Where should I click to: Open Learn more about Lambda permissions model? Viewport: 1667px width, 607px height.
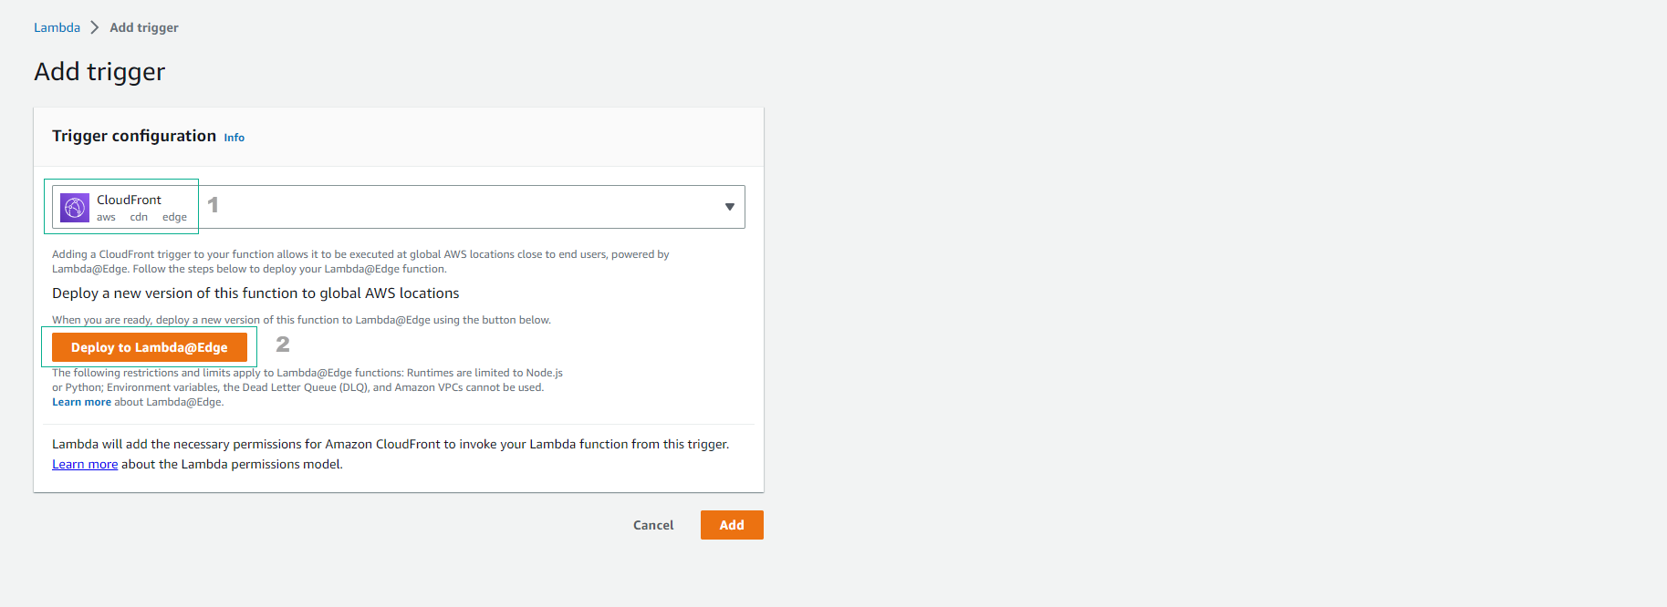(x=85, y=464)
